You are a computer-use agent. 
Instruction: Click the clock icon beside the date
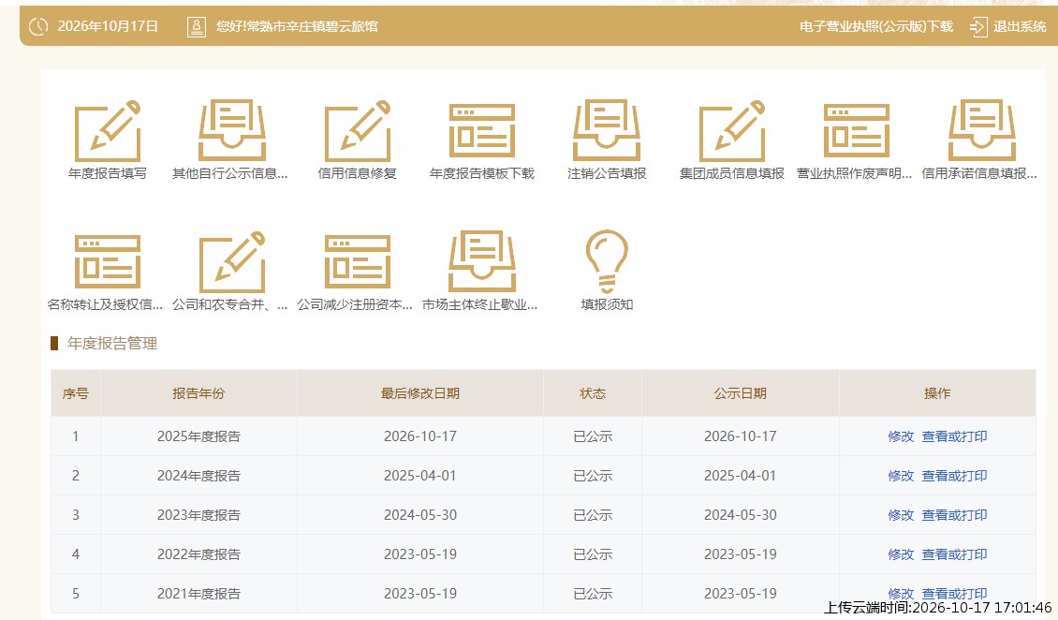(38, 26)
